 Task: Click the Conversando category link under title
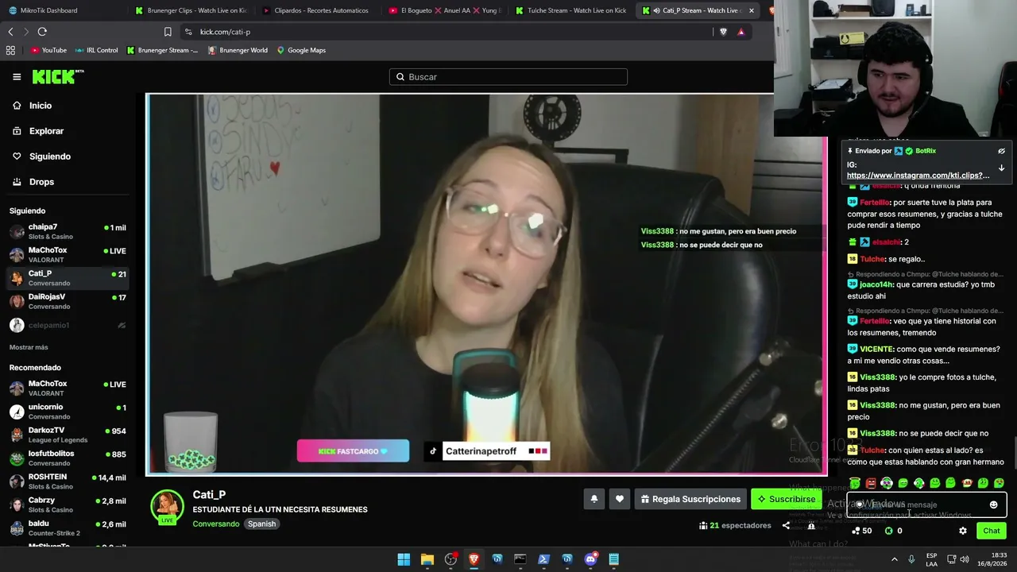click(x=216, y=524)
